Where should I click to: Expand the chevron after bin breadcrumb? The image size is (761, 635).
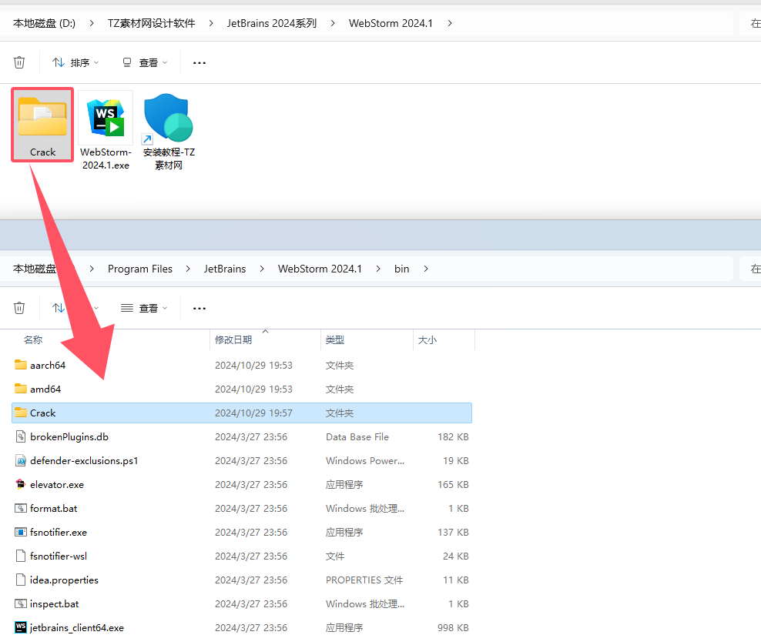point(426,269)
